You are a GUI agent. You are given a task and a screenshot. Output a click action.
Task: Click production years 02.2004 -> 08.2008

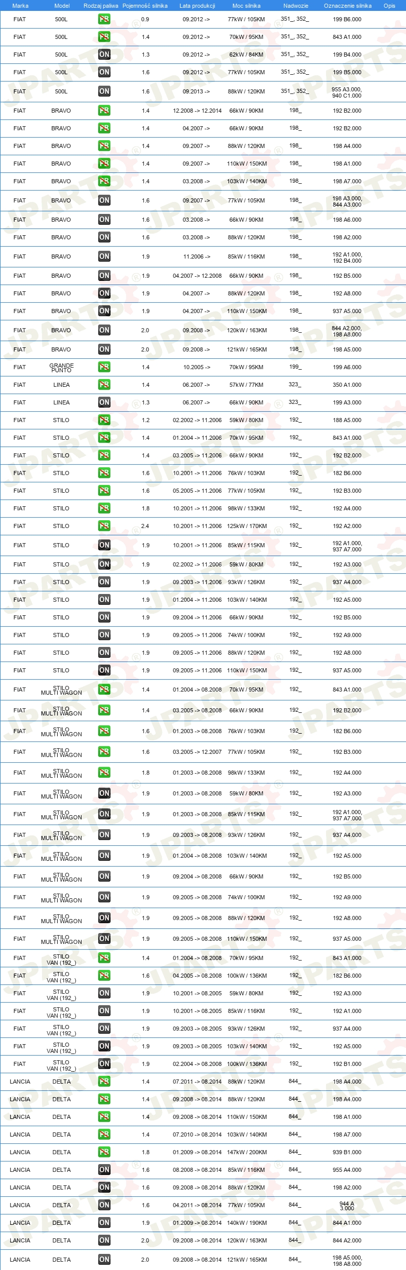[x=197, y=1064]
